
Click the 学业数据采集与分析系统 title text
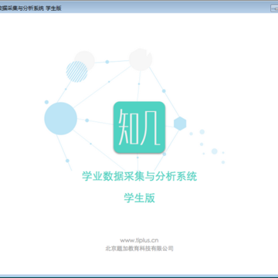click(140, 177)
